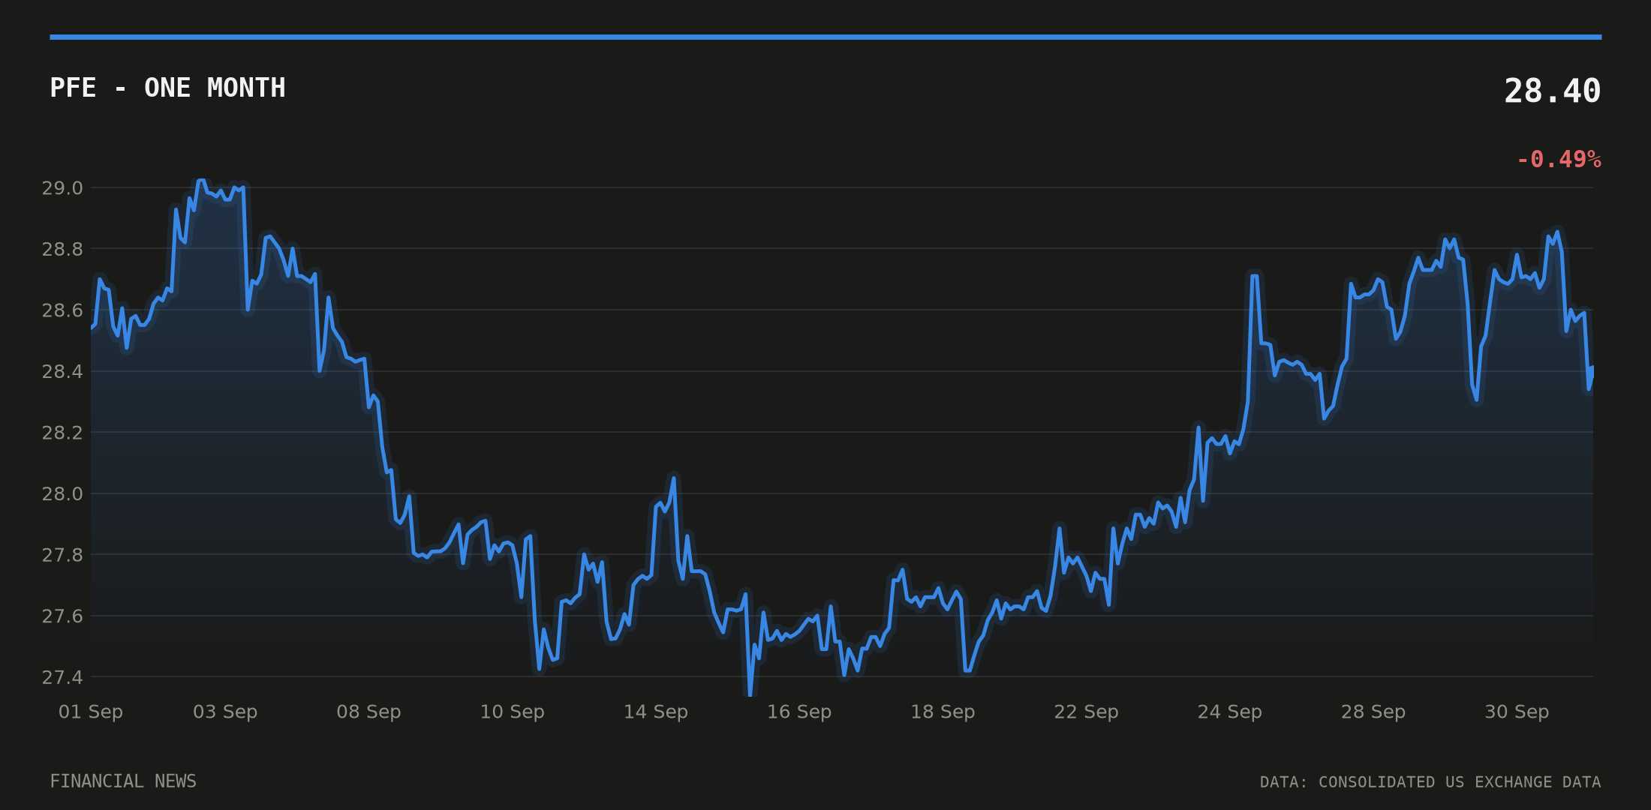Viewport: 1651px width, 810px height.
Task: Click the current price value 28.40
Action: 1552,91
